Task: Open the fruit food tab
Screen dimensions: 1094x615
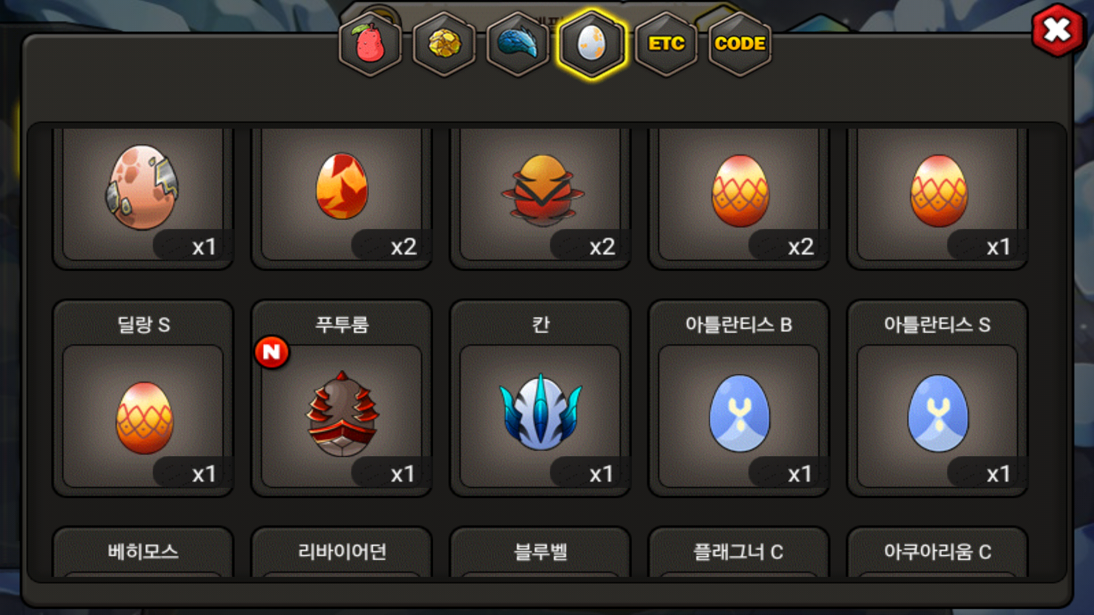Action: point(370,44)
